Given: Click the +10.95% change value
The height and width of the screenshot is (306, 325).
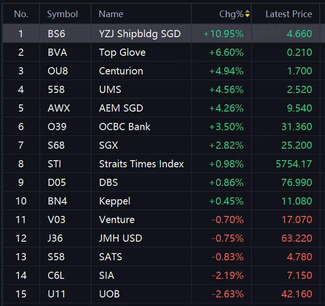Looking at the screenshot, I should pyautogui.click(x=223, y=34).
